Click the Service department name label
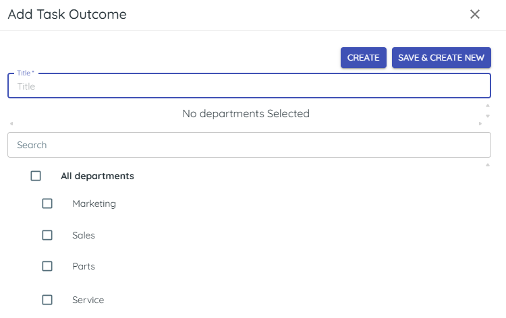The image size is (506, 318). tap(88, 300)
